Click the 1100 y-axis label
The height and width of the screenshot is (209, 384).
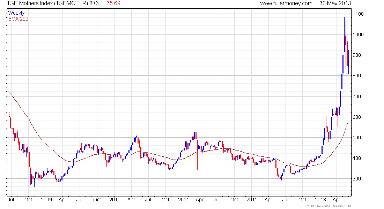(x=358, y=14)
